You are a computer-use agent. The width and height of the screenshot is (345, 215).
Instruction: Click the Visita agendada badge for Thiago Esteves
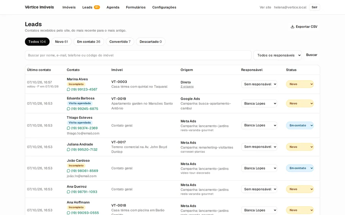(x=80, y=123)
